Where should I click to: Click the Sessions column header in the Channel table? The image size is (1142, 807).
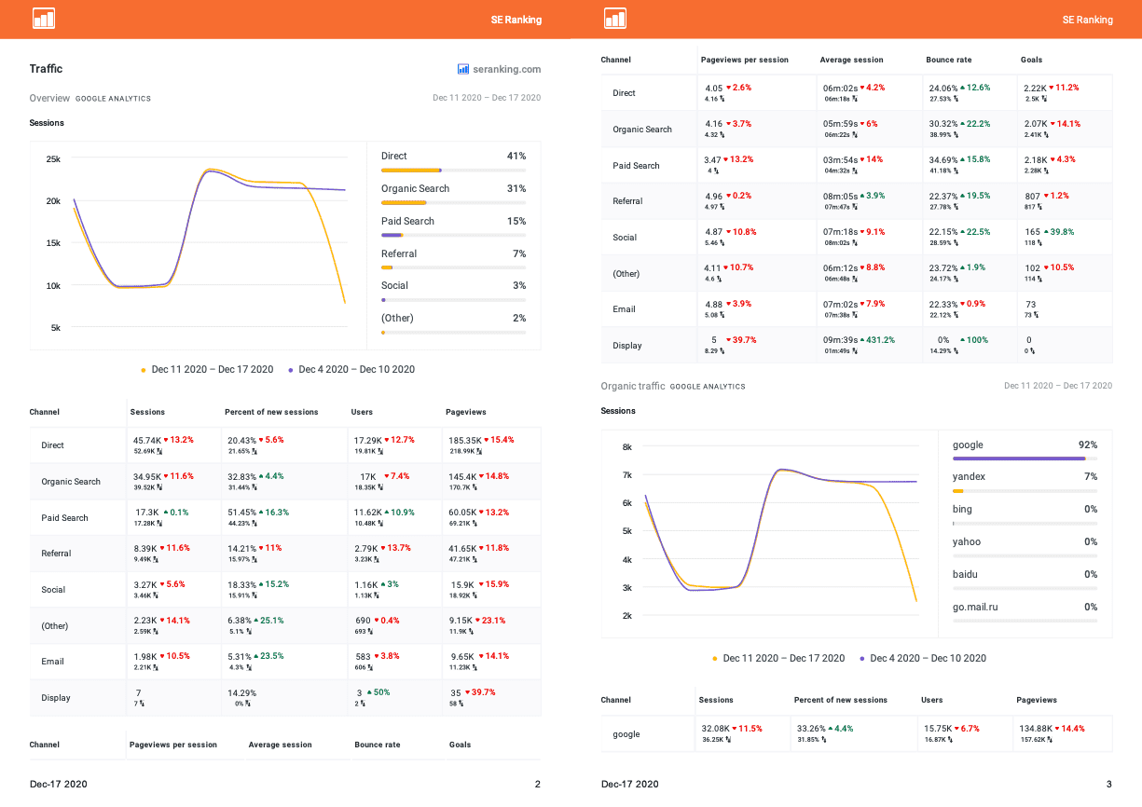tap(147, 411)
